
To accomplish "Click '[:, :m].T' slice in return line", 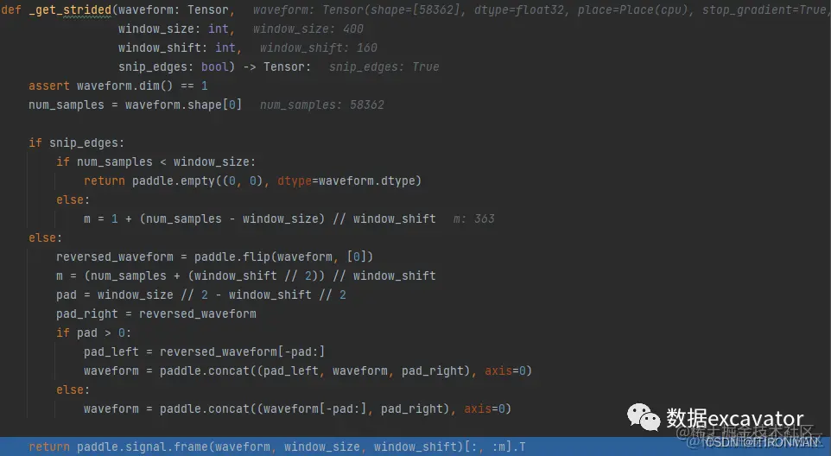I will [494, 447].
